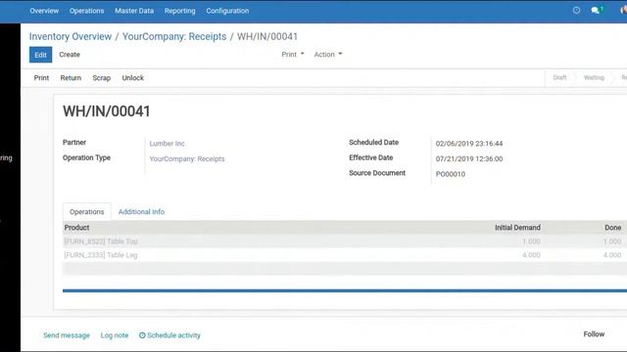Click the Unlock button
This screenshot has height=352, width=627.
tap(133, 78)
